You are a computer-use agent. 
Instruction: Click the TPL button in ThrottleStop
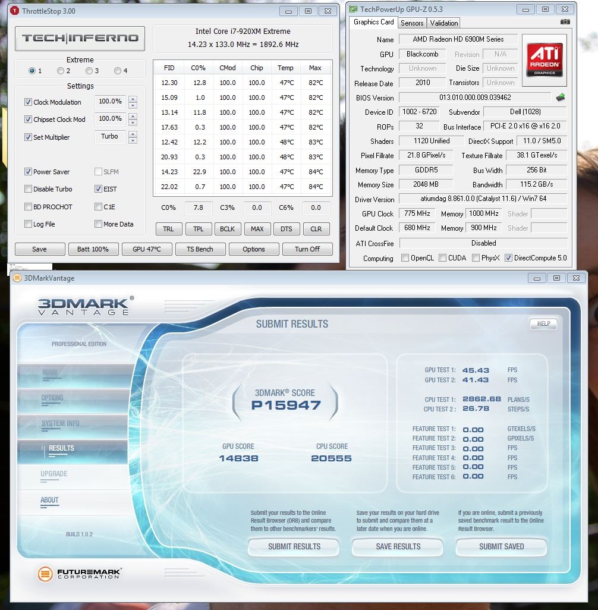(199, 229)
